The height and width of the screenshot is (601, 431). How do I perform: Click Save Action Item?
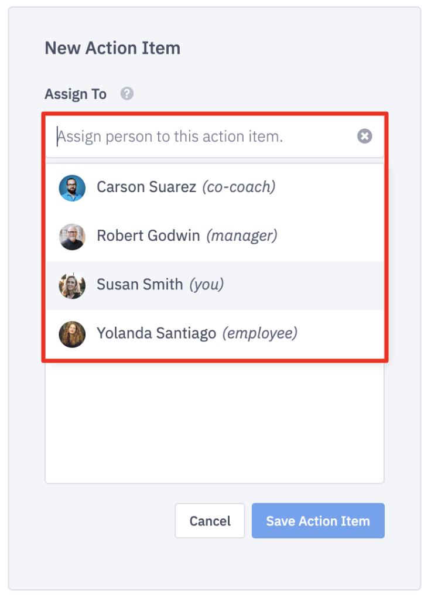(x=318, y=521)
